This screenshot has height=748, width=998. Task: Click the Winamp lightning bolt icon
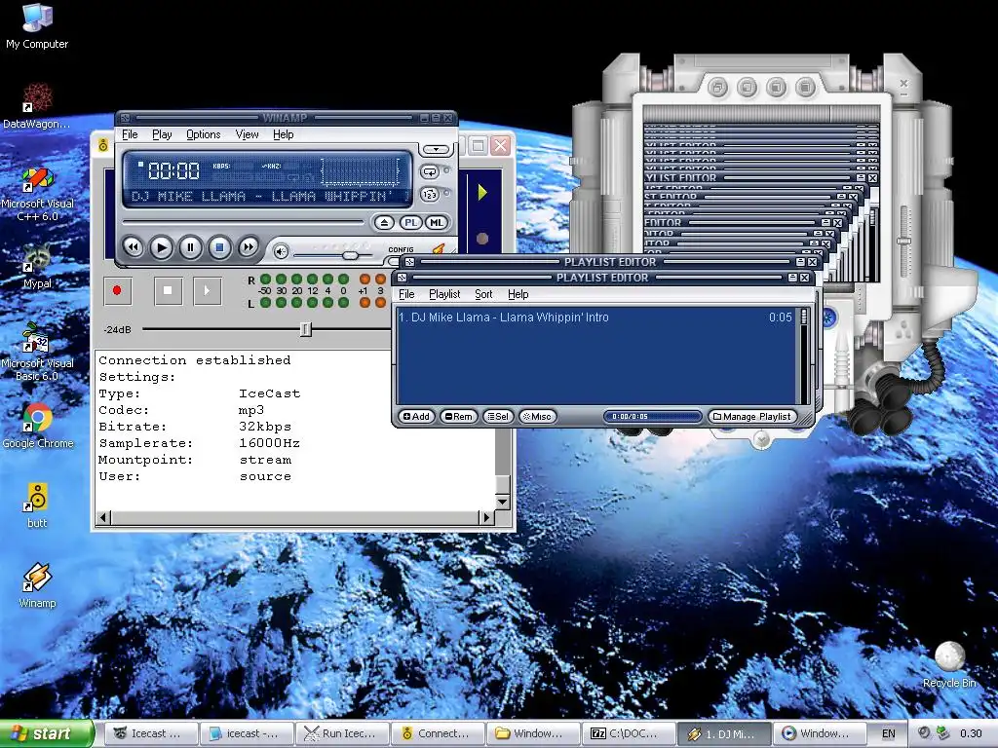pos(440,249)
